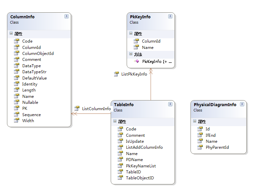The image size is (257, 191).
Task: Click property icon beside Width
Action: (17, 120)
